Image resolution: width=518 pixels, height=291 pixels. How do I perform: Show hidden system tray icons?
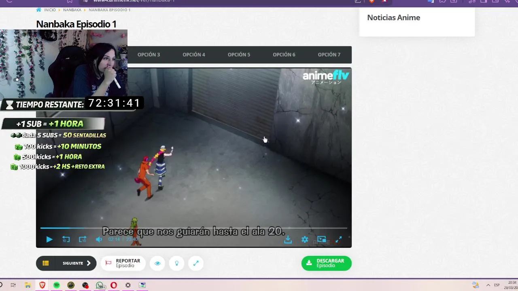pyautogui.click(x=488, y=285)
